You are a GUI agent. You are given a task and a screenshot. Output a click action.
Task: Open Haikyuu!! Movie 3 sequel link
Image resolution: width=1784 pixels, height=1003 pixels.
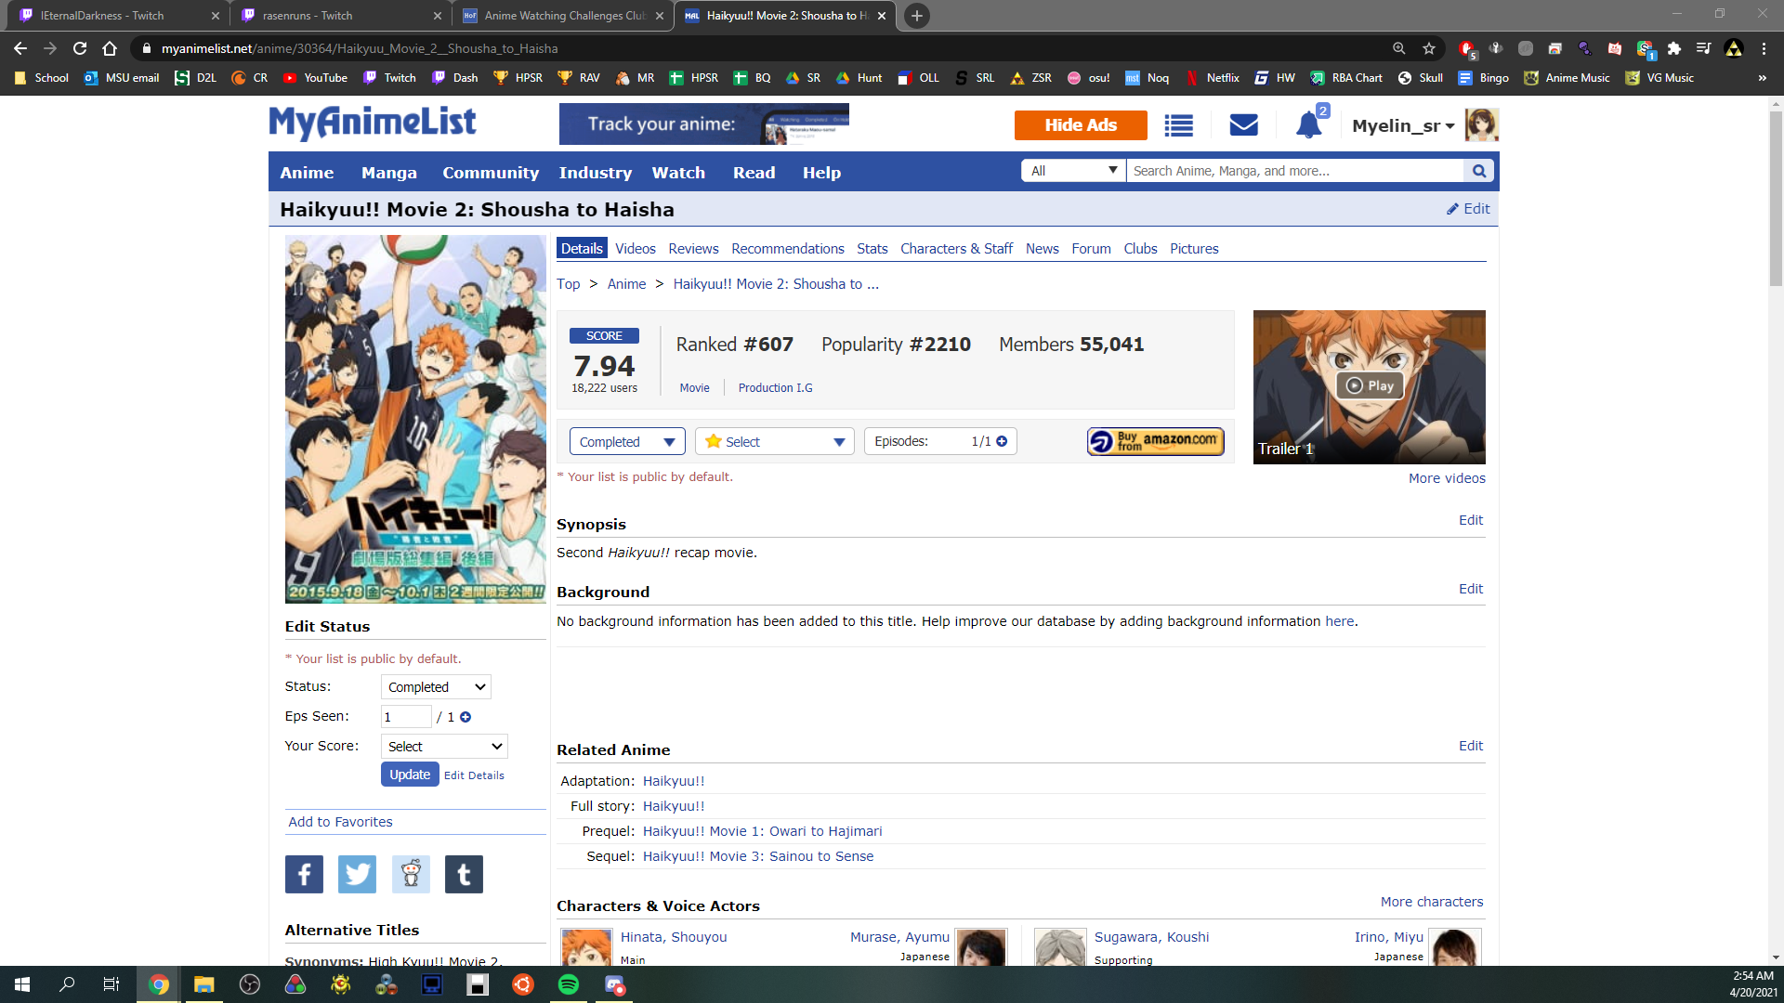pos(757,856)
